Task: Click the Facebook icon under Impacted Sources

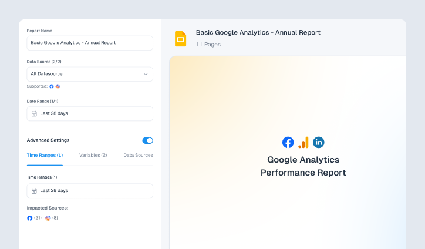Action: (30, 218)
